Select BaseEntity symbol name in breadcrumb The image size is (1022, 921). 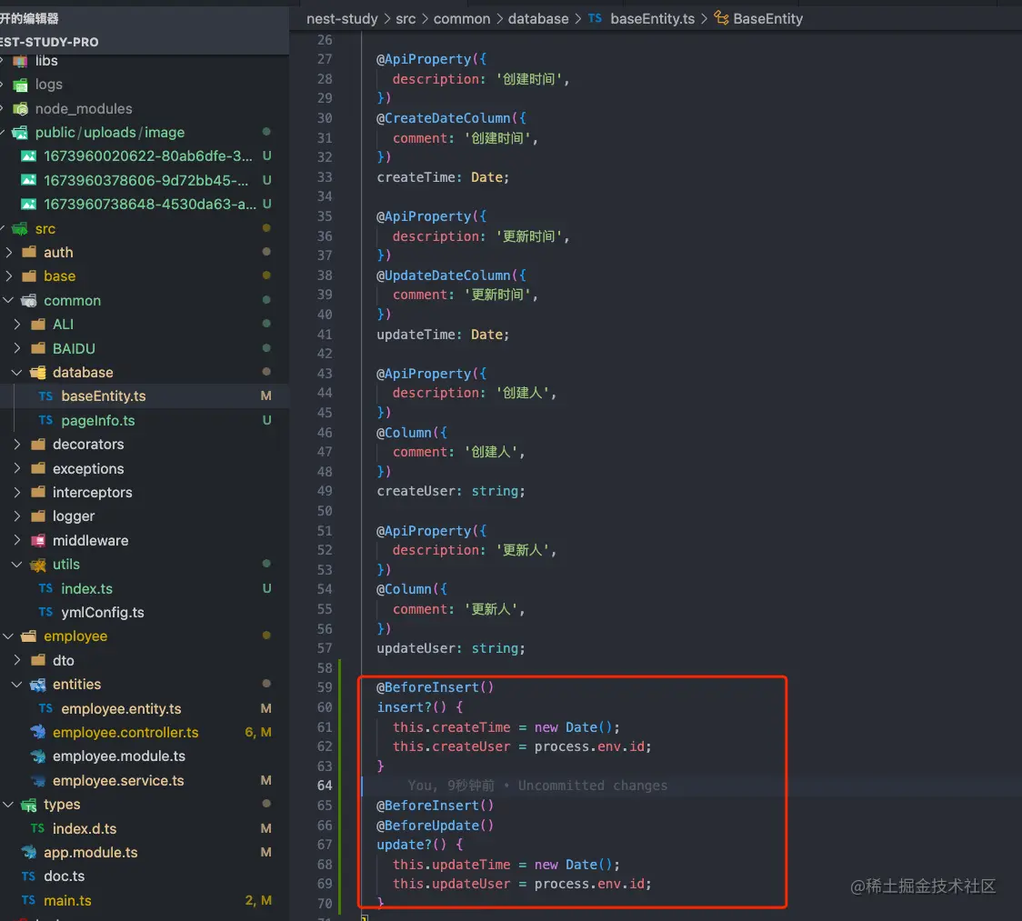(767, 19)
